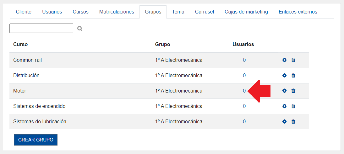
Task: Click the search magnifier icon
Action: [80, 29]
